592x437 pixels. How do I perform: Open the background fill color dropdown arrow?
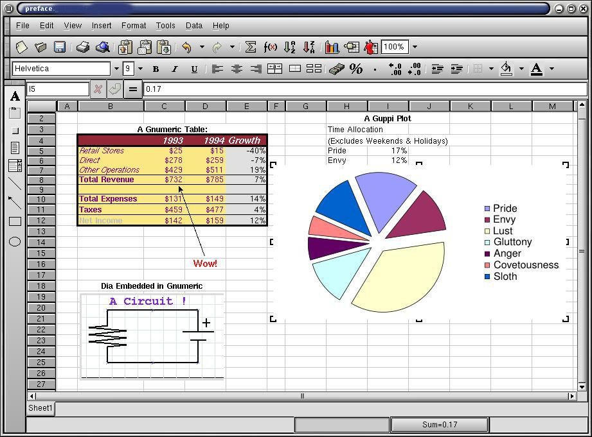pos(521,69)
